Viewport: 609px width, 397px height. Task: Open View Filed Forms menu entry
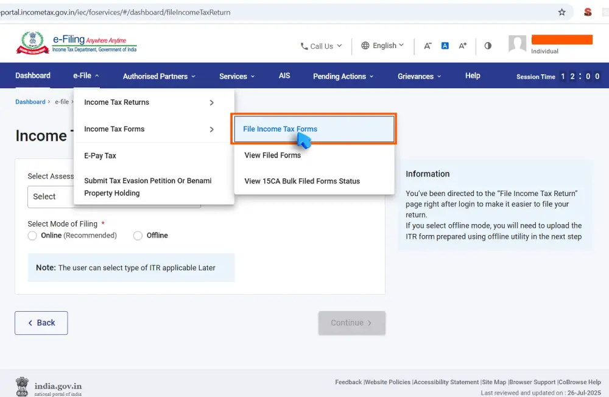point(272,155)
